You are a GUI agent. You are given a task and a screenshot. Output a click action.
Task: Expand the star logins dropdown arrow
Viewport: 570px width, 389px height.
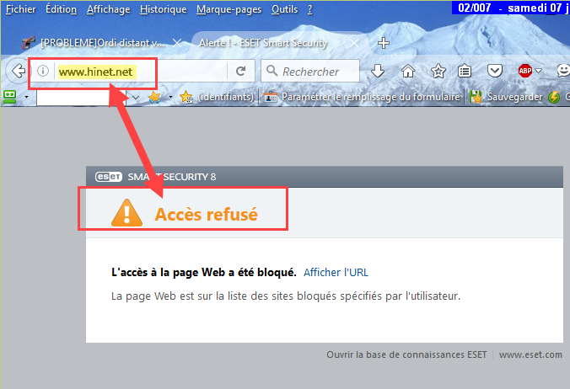click(170, 98)
